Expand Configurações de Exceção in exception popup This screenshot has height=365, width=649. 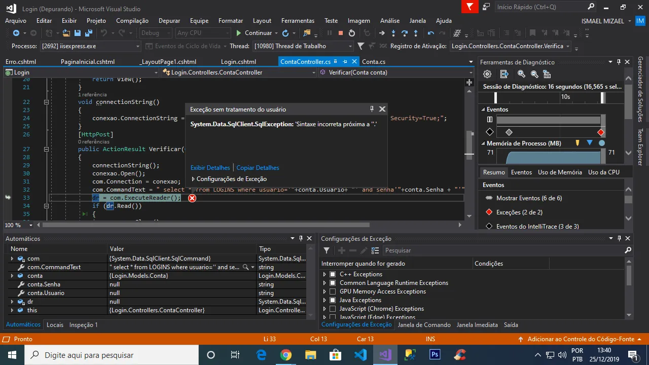(193, 179)
